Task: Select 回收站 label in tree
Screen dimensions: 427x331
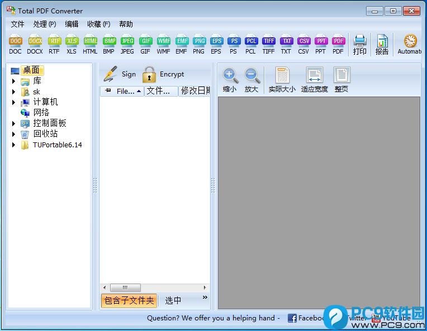Action: pyautogui.click(x=45, y=134)
